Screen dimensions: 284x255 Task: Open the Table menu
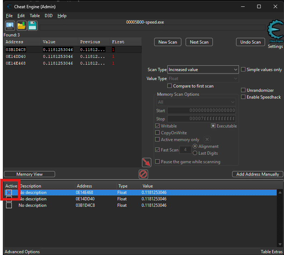coord(35,16)
